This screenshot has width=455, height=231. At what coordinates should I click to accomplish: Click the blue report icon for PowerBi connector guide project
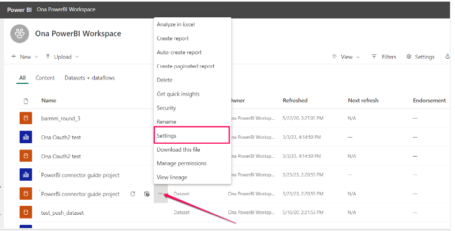pyautogui.click(x=26, y=175)
